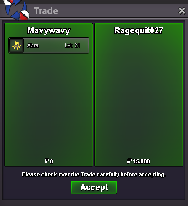Click the Ragequit027 player name heading
Screen dimensions: 188x206
click(x=139, y=30)
